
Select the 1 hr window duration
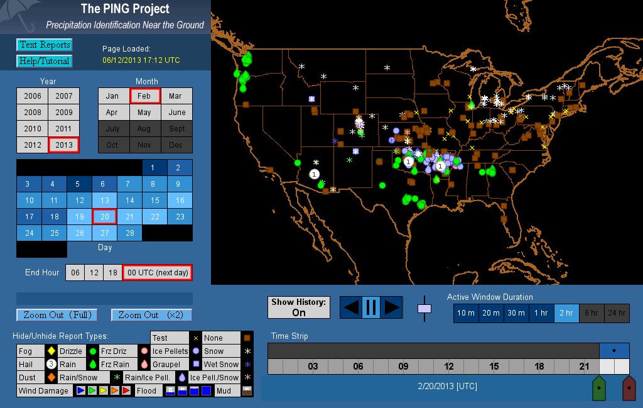pos(540,313)
